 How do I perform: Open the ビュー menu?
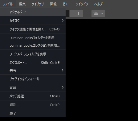[x=66, y=4]
